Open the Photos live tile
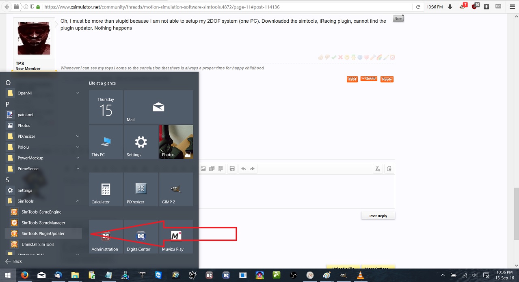This screenshot has width=519, height=282. pyautogui.click(x=176, y=142)
